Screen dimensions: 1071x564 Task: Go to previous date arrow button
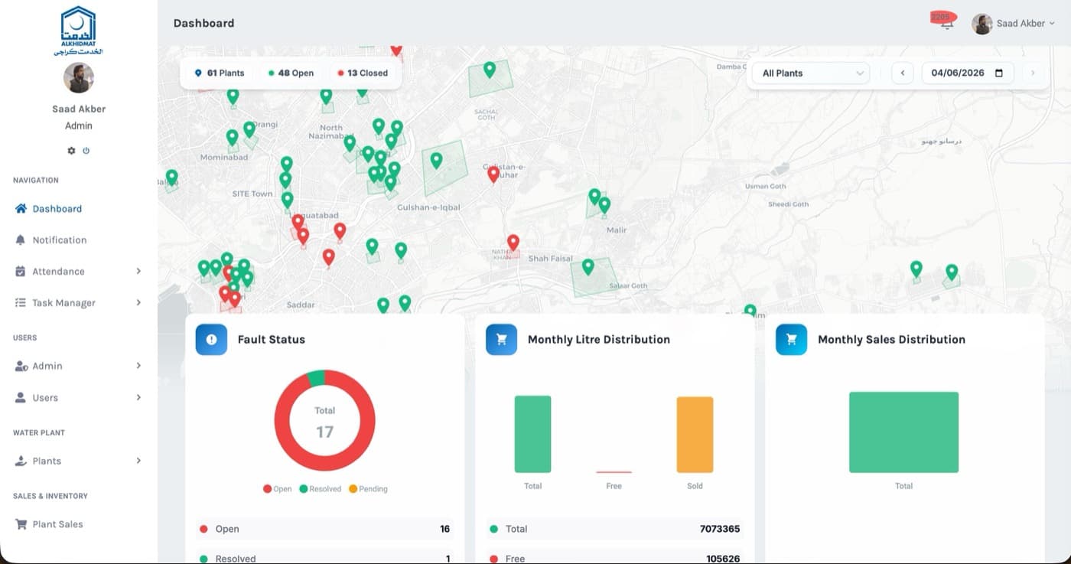pyautogui.click(x=903, y=73)
